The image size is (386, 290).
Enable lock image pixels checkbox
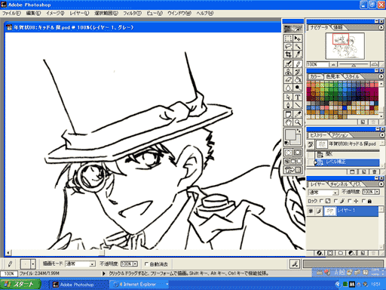[335, 201]
